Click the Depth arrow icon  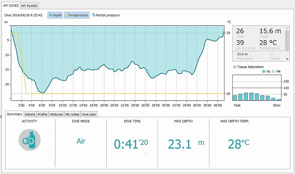[x=51, y=15]
